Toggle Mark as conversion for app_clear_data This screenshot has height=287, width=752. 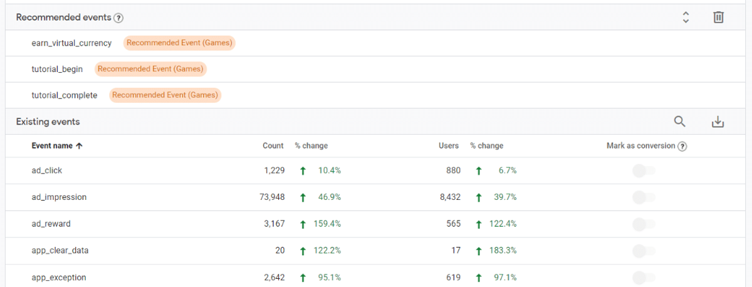point(644,251)
